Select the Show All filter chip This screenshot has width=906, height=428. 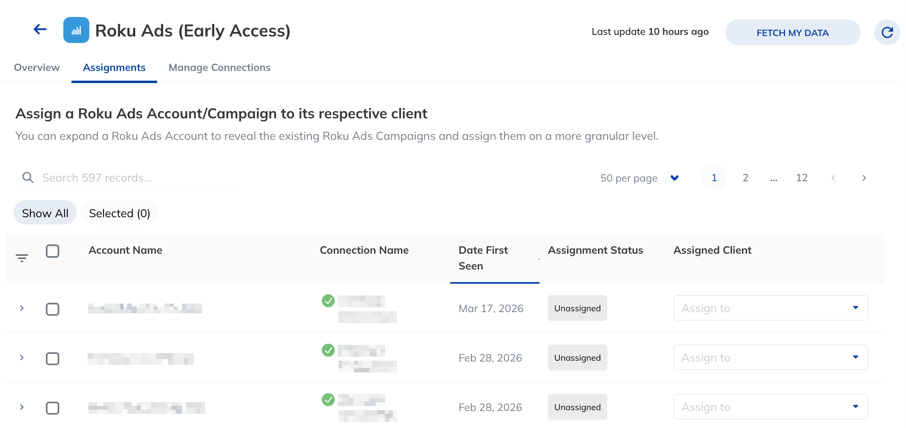coord(45,213)
